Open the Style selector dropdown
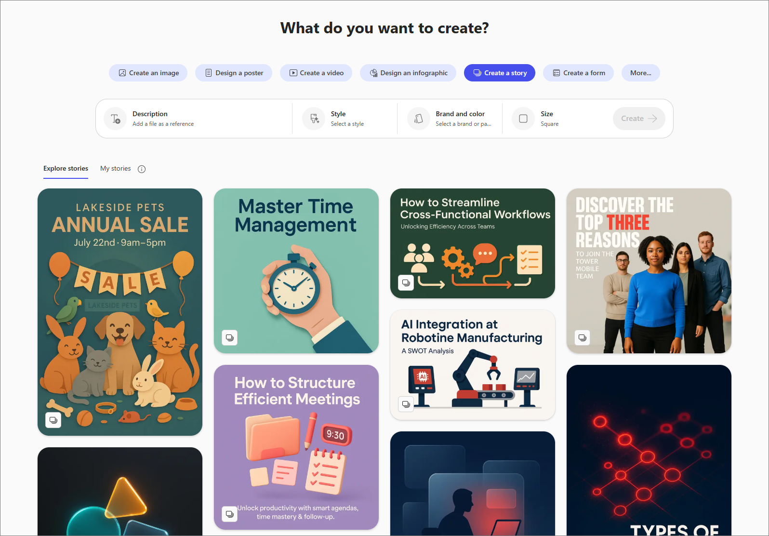Viewport: 769px width, 536px height. (345, 119)
